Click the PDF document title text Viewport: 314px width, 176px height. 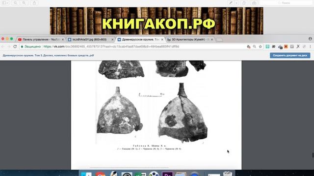click(48, 55)
